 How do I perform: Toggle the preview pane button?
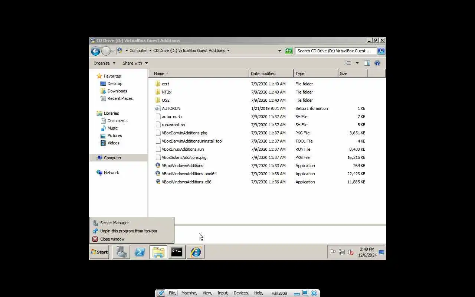coord(367,63)
